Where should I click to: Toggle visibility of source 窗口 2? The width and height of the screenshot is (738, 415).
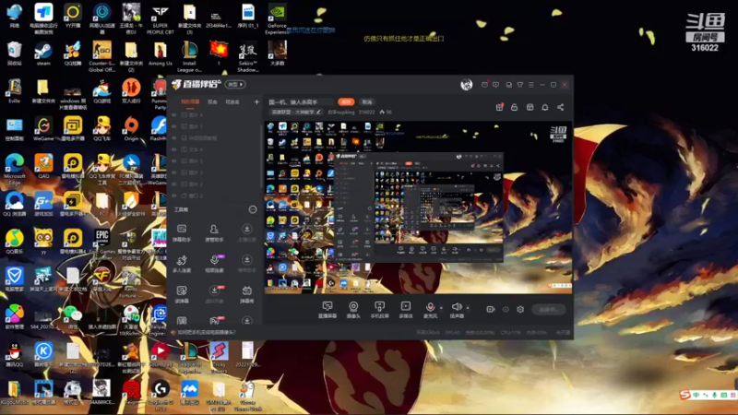pos(174,196)
